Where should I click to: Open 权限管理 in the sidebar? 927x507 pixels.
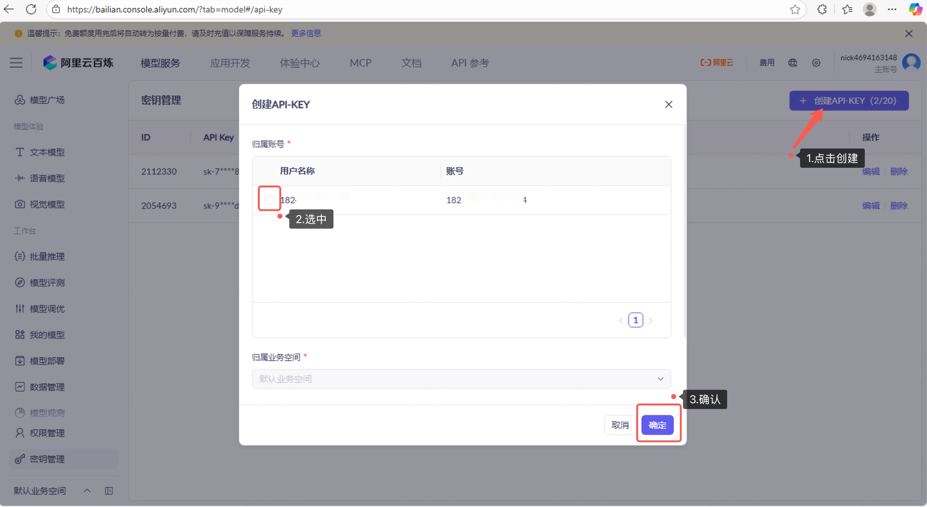pos(47,433)
